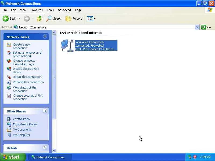Click the Create a new connection icon

tap(9, 45)
